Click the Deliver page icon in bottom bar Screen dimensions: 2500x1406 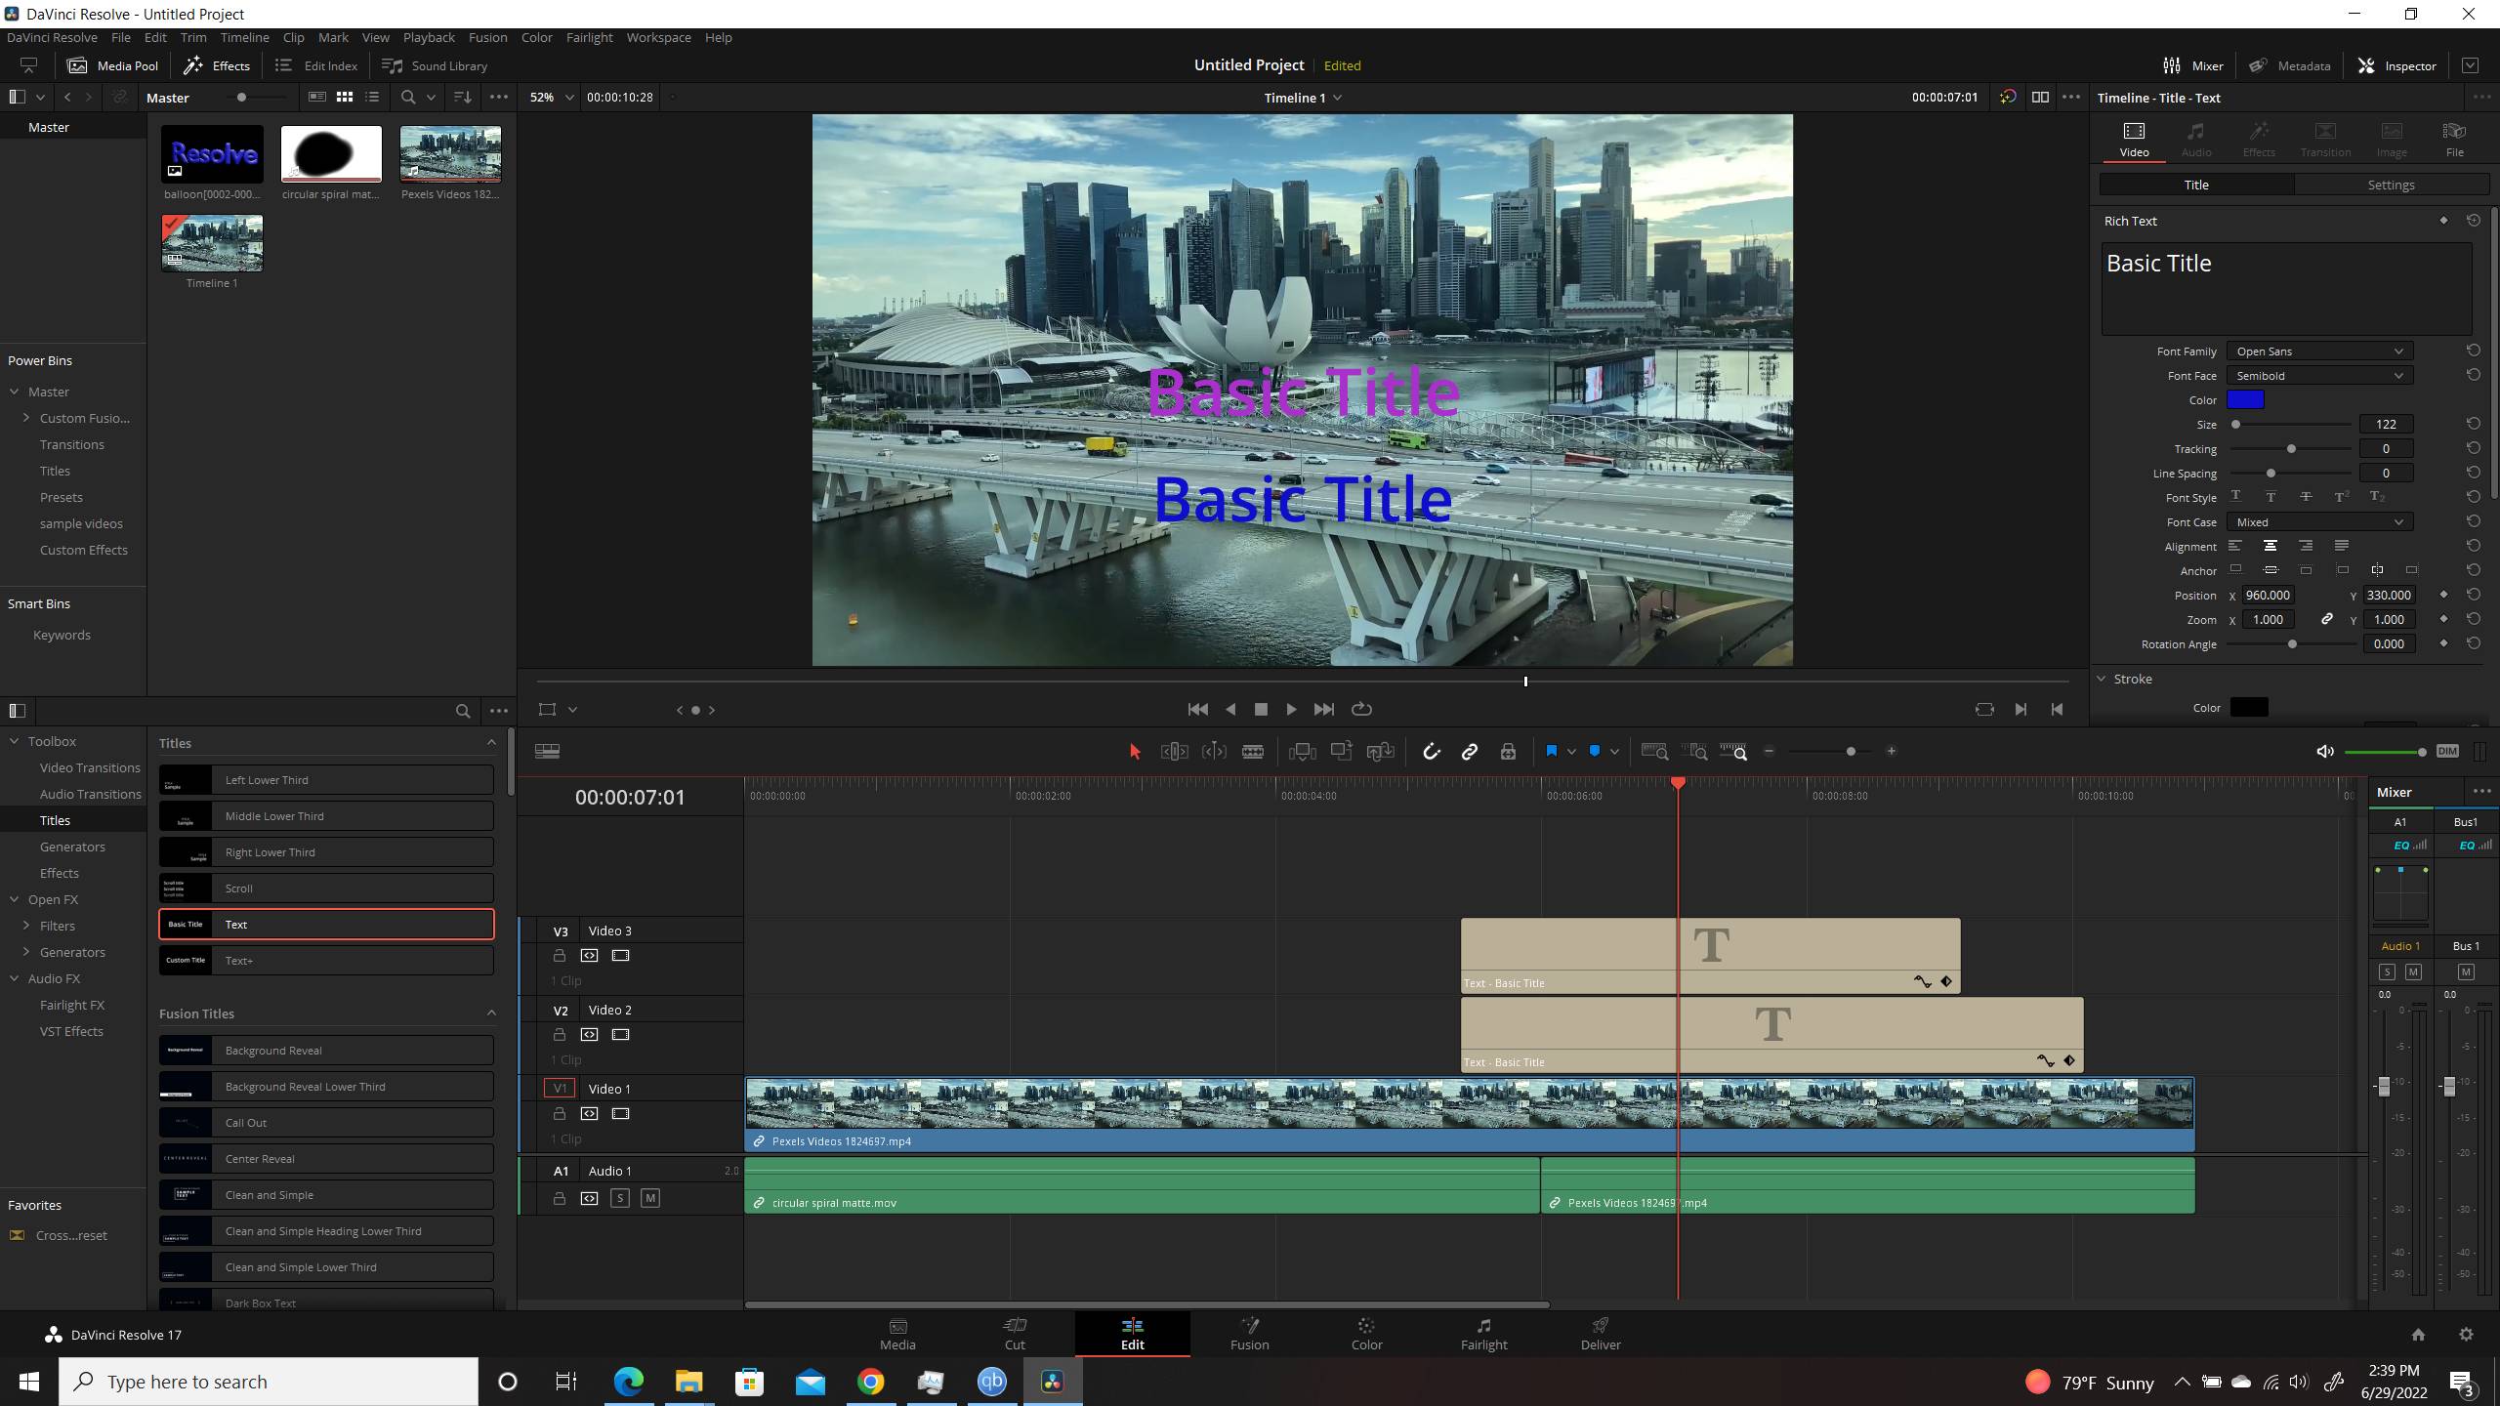tap(1601, 1331)
